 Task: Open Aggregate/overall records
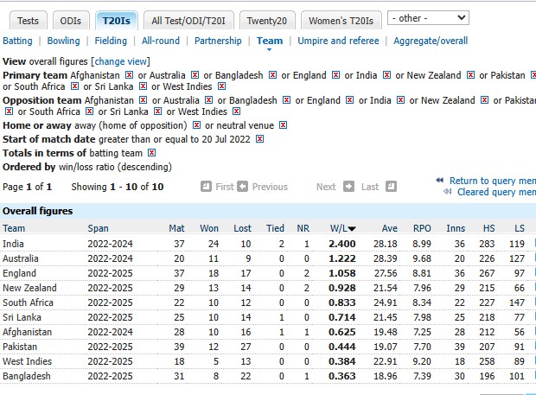coord(431,41)
